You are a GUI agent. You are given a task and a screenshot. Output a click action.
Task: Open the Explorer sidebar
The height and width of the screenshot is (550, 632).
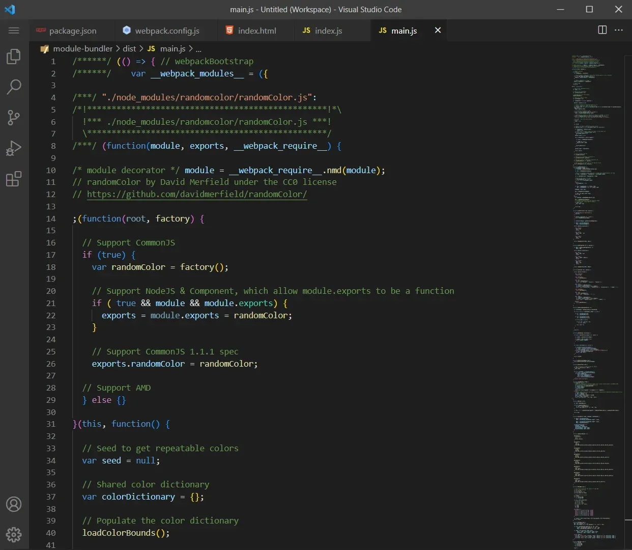(13, 57)
